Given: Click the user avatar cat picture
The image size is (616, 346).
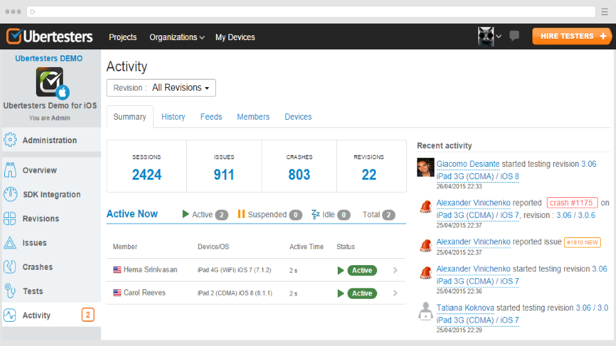Looking at the screenshot, I should point(486,37).
